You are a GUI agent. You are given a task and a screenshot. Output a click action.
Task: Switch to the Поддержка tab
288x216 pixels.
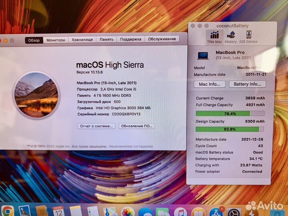tap(130, 39)
